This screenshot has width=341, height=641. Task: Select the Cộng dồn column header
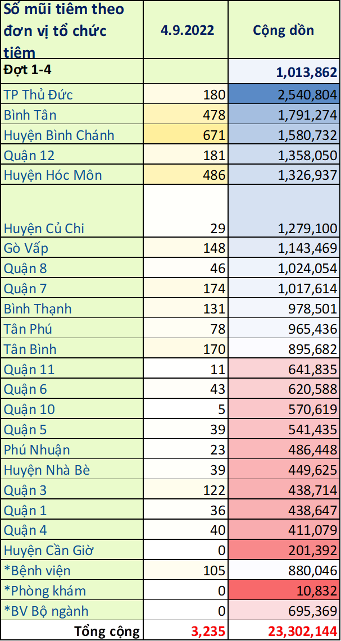[x=284, y=30]
